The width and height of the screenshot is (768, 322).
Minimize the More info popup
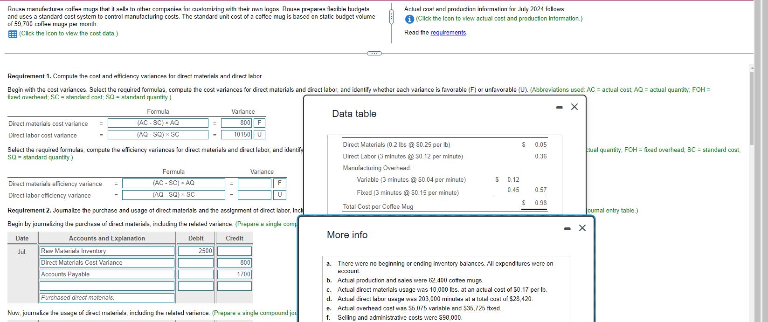[567, 228]
